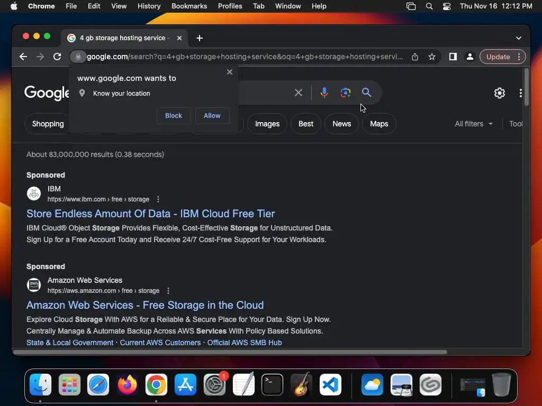Click the Google logo

[47, 93]
